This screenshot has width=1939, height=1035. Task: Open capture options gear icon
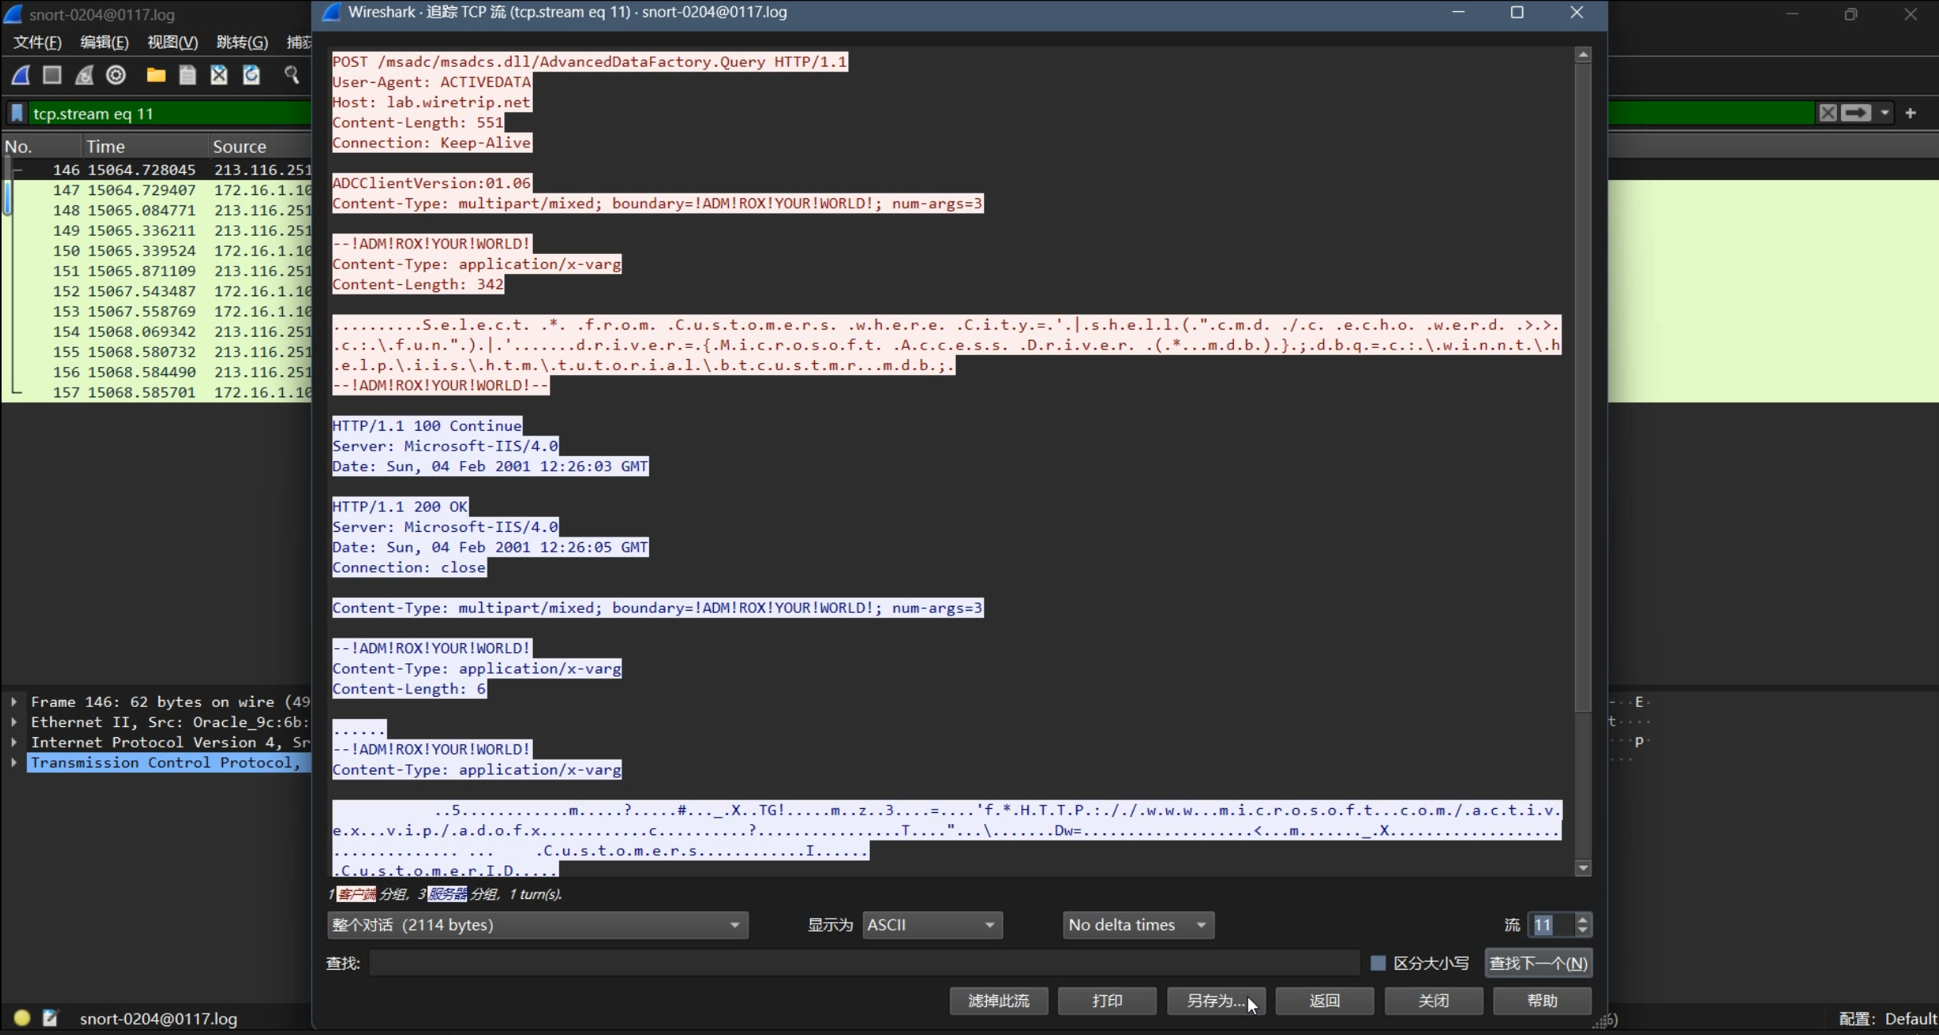point(116,75)
